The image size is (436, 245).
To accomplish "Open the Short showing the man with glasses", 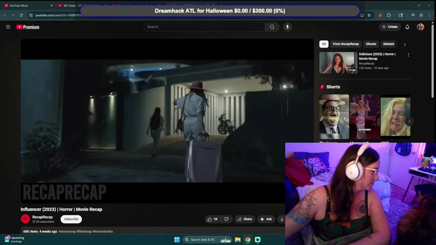I will click(x=334, y=117).
